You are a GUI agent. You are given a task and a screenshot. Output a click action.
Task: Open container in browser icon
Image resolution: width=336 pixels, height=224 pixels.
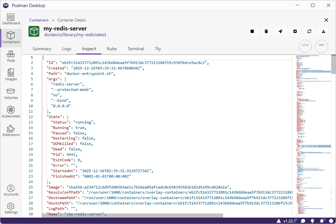(295, 31)
